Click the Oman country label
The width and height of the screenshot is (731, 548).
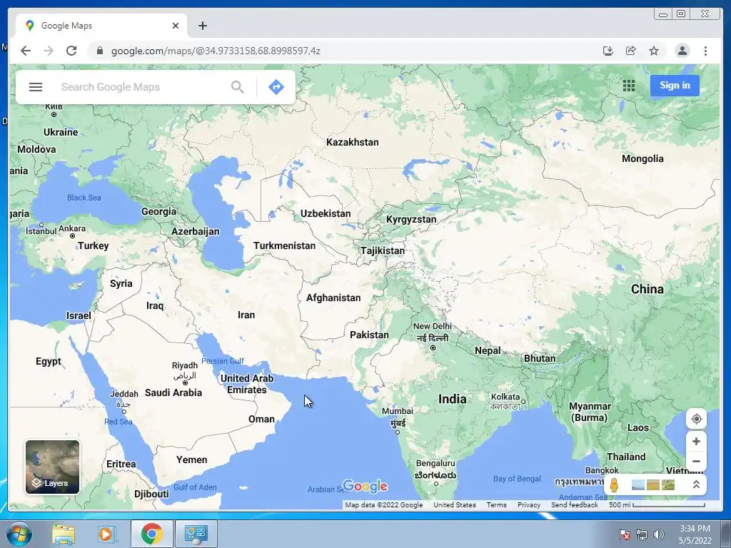tap(261, 419)
